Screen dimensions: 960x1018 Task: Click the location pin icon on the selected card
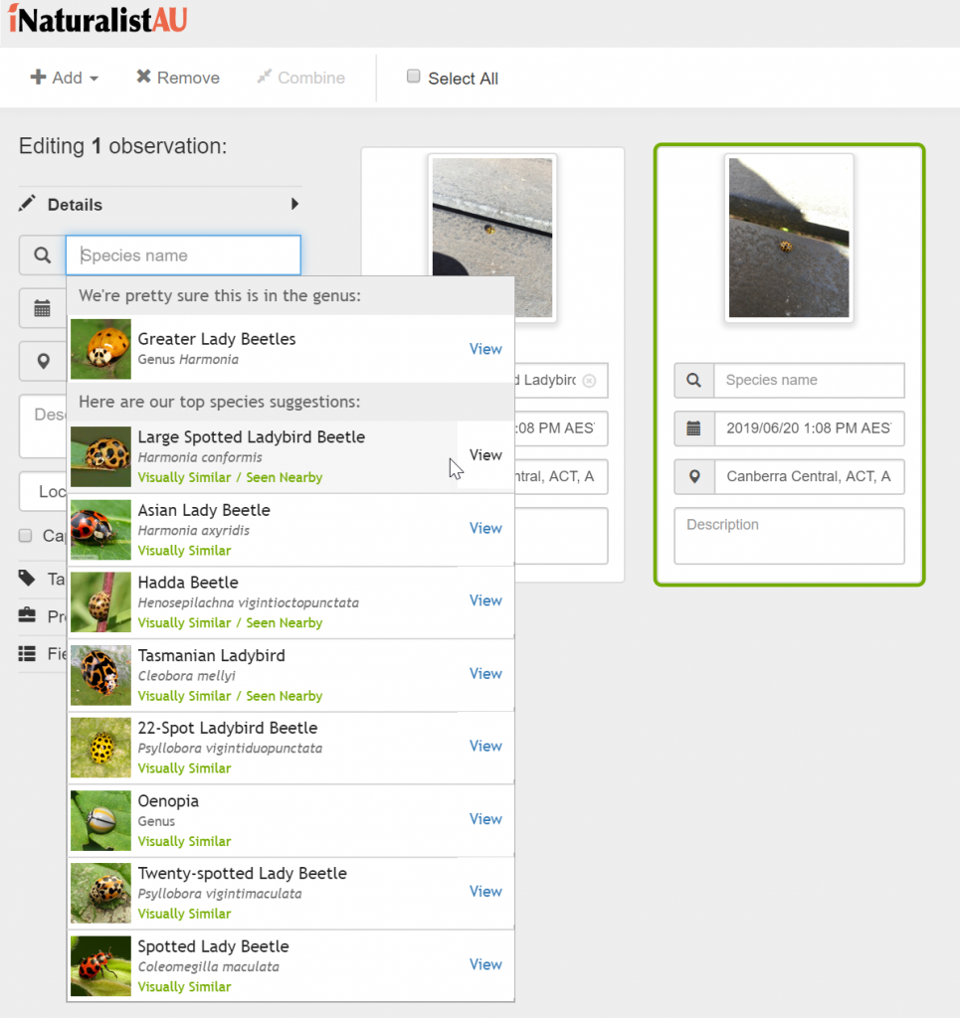tap(693, 476)
